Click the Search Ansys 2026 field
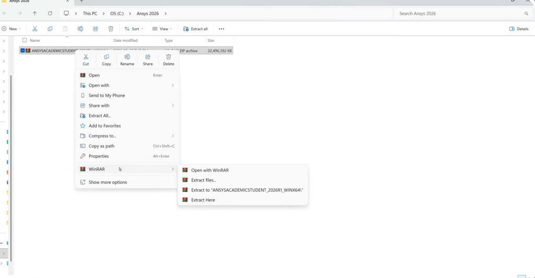 coord(460,13)
